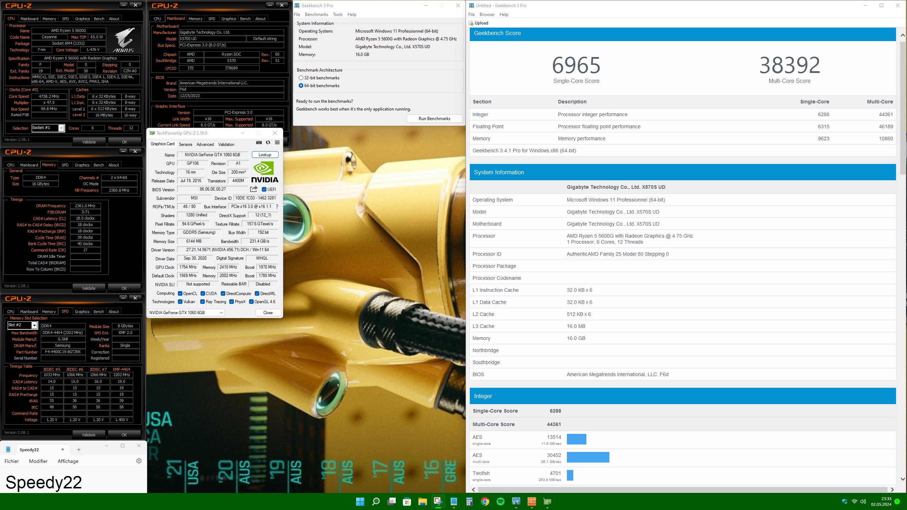Image resolution: width=907 pixels, height=510 pixels.
Task: Switch to GPU-Z taskbar icon
Action: [x=547, y=501]
